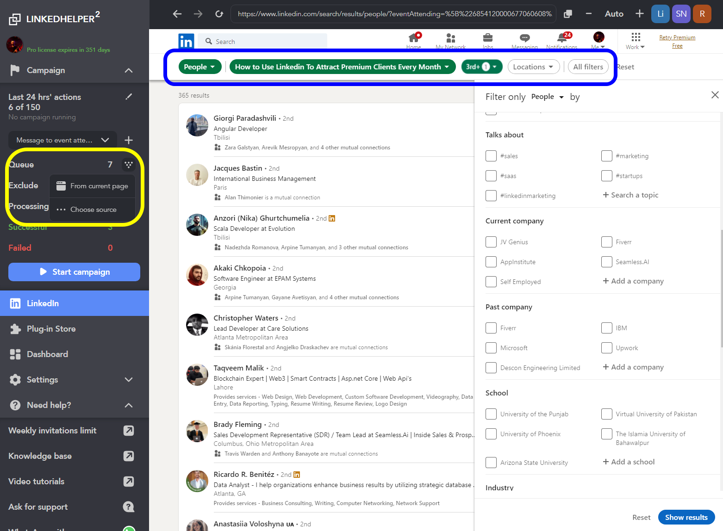
Task: Select the orange R account tile
Action: pyautogui.click(x=702, y=14)
